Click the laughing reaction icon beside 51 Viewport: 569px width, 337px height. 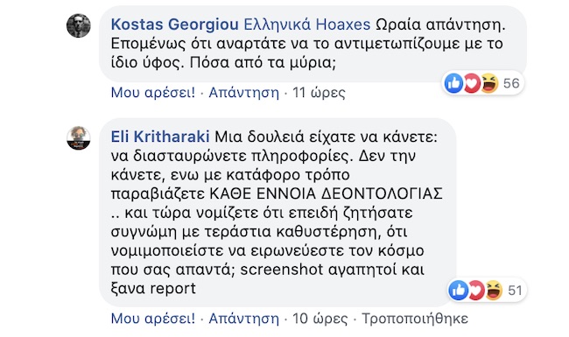click(494, 291)
